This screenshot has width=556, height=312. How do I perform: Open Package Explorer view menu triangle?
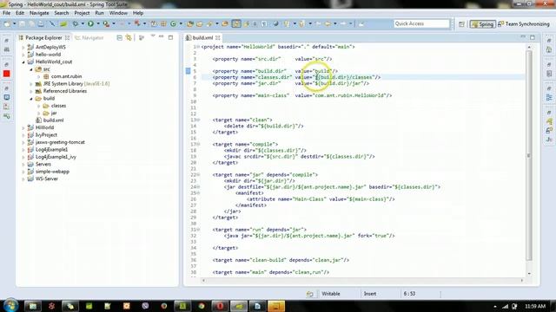click(153, 36)
